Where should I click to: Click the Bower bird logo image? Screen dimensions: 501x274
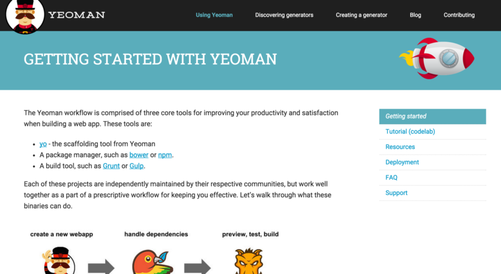153,262
